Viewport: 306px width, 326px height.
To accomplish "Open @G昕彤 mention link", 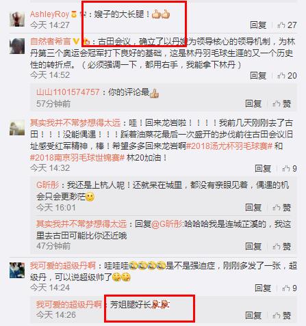I will pos(167,224).
